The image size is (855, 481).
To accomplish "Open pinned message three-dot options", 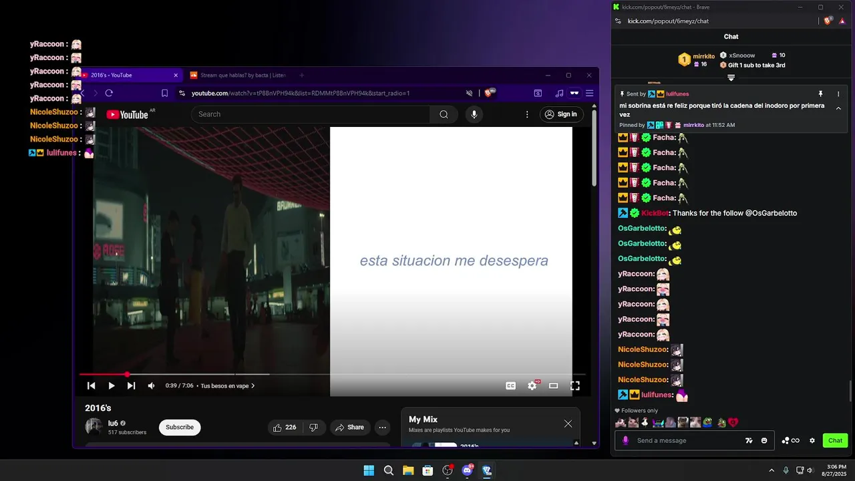I will pos(838,94).
